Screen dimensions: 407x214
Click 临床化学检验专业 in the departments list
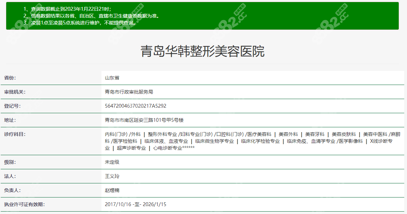(x=260, y=141)
